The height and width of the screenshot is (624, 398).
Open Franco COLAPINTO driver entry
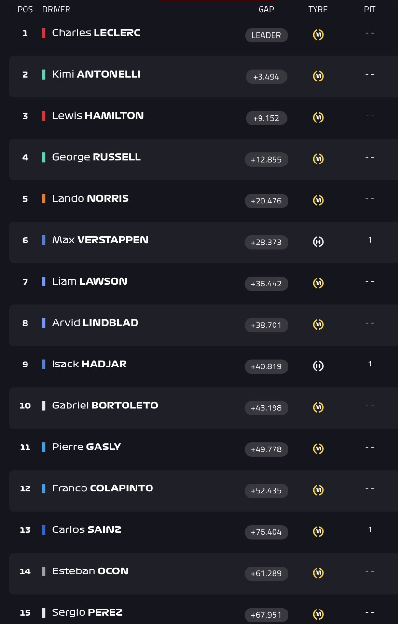click(102, 488)
